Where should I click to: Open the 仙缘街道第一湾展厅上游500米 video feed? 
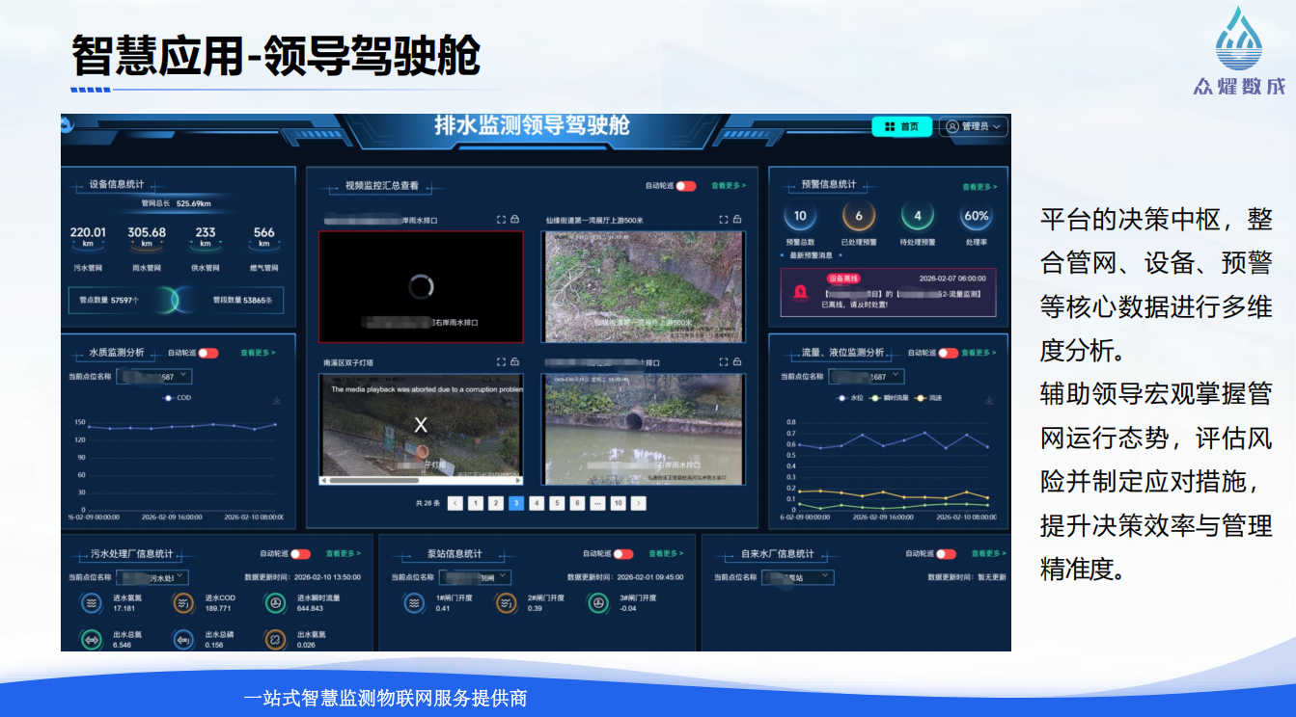tap(643, 286)
